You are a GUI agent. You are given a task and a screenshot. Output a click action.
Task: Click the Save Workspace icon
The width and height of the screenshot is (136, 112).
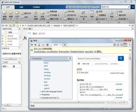pos(42,13)
